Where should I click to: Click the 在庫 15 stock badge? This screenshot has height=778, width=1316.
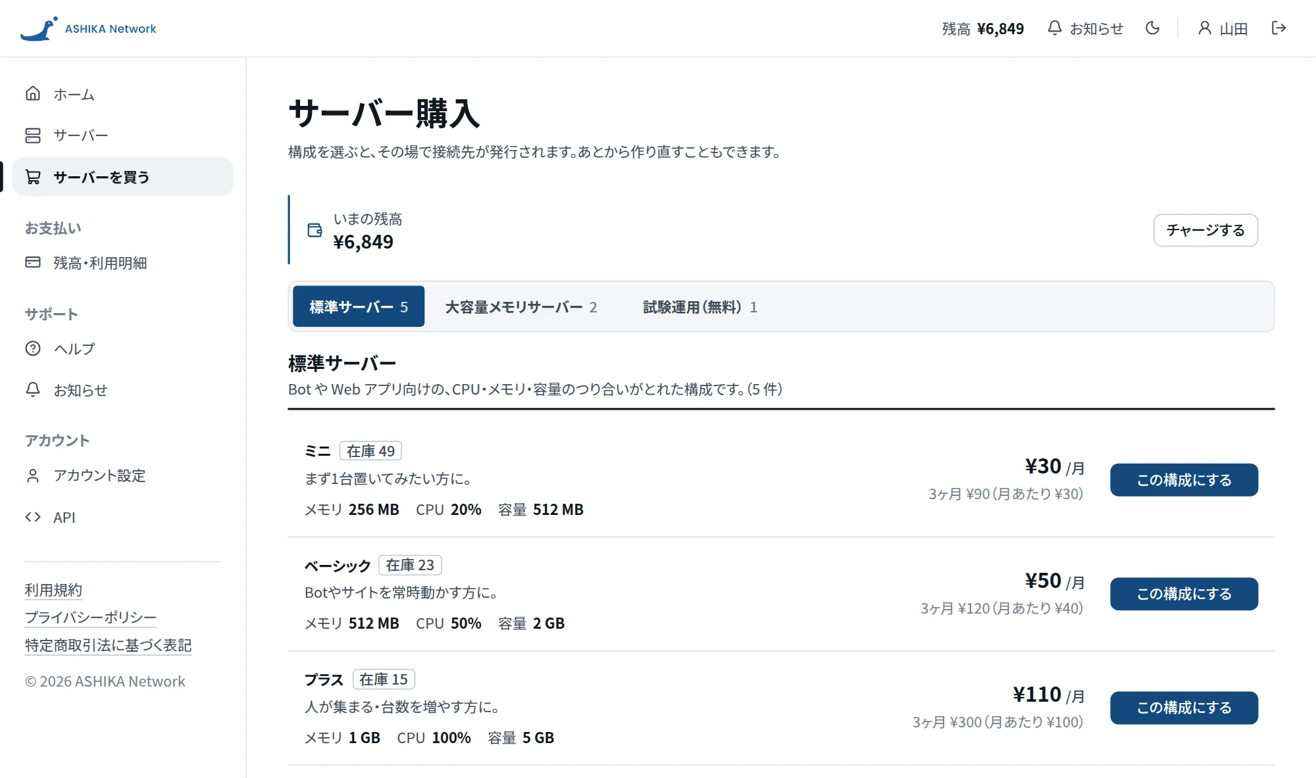click(x=384, y=679)
